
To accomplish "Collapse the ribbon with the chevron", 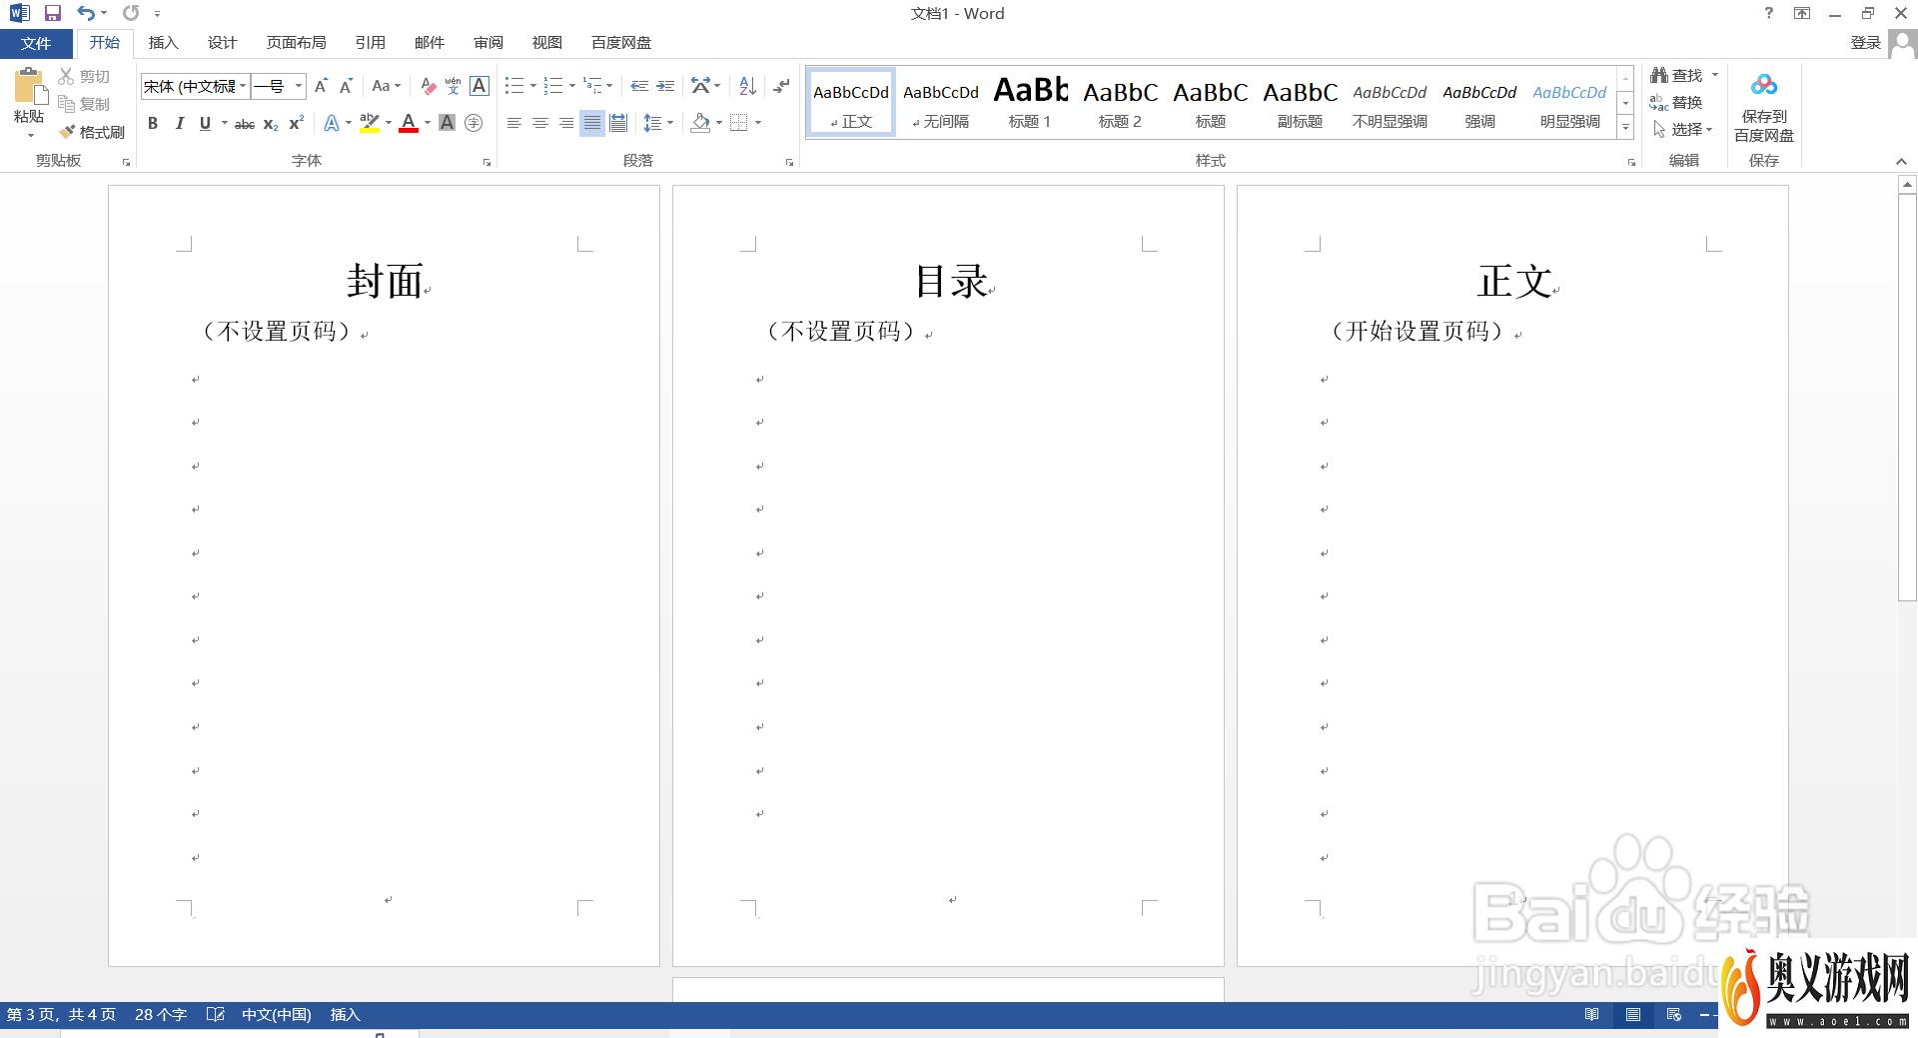I will point(1901,161).
